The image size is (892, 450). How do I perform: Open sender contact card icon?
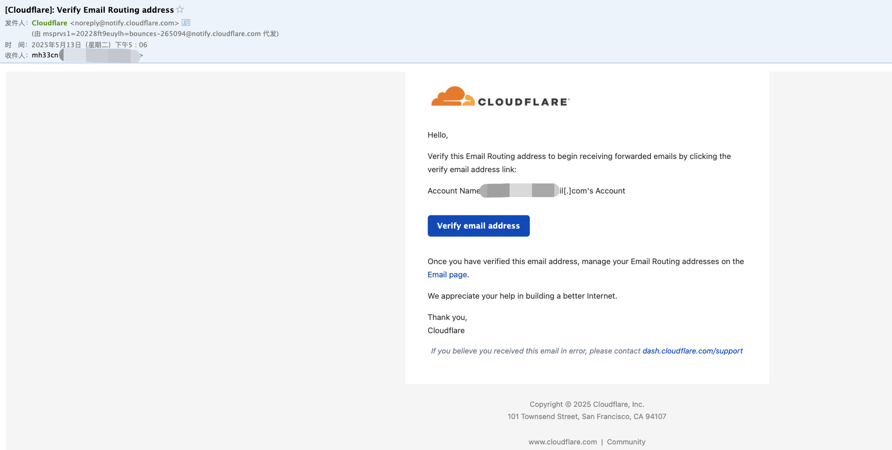point(186,22)
